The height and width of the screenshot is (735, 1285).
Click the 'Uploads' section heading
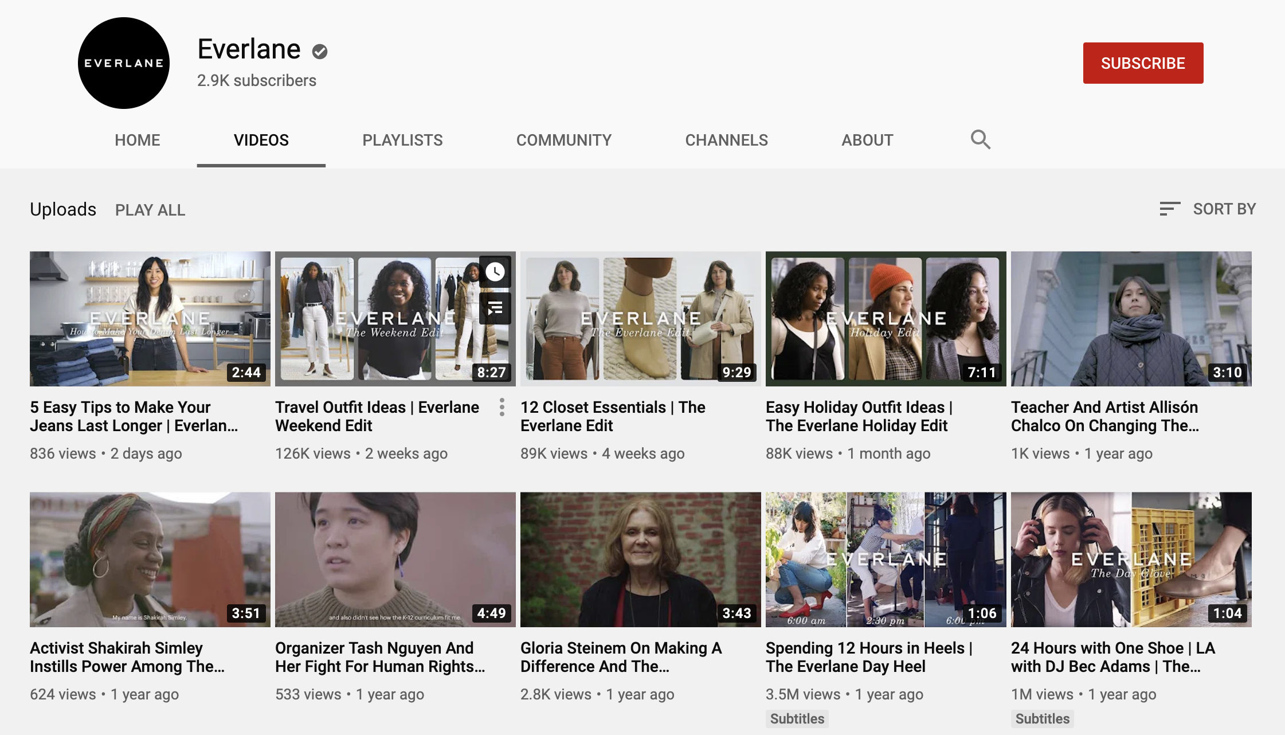click(63, 209)
